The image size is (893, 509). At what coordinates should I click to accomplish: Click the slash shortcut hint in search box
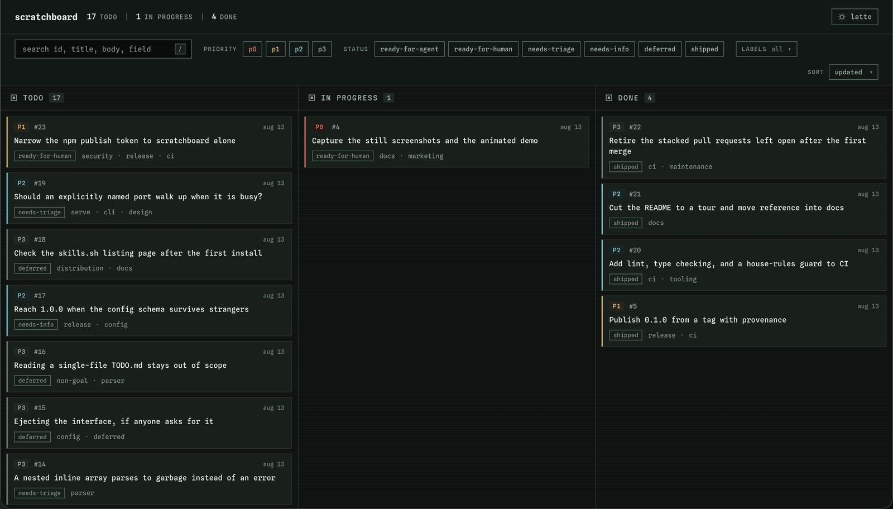pyautogui.click(x=180, y=49)
